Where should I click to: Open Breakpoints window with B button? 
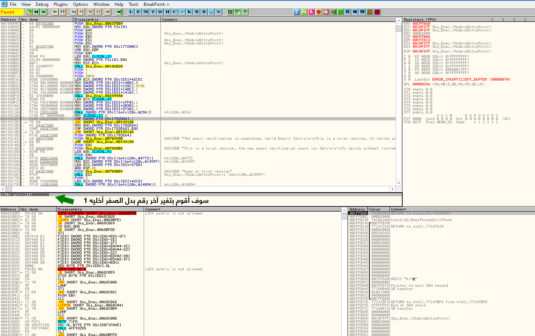[197, 12]
